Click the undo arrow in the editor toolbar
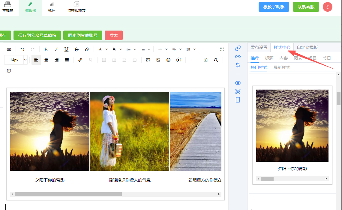 (x=22, y=49)
